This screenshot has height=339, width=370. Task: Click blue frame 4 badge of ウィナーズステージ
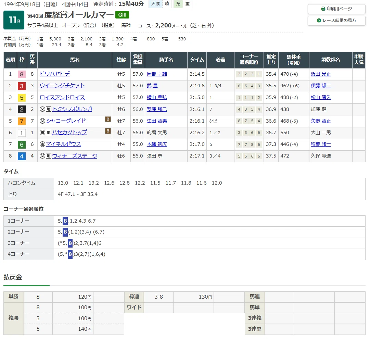coord(22,156)
